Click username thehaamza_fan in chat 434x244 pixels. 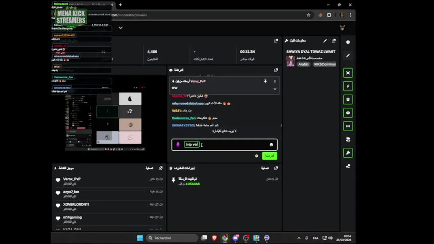(x=184, y=118)
